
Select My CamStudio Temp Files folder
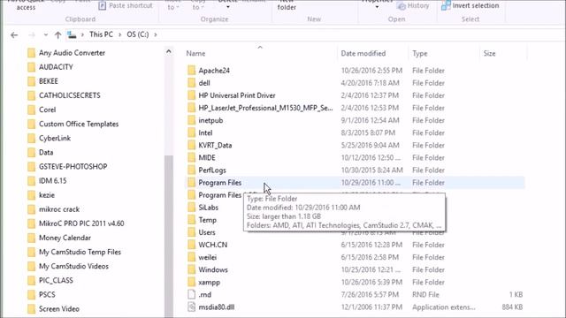tap(80, 252)
